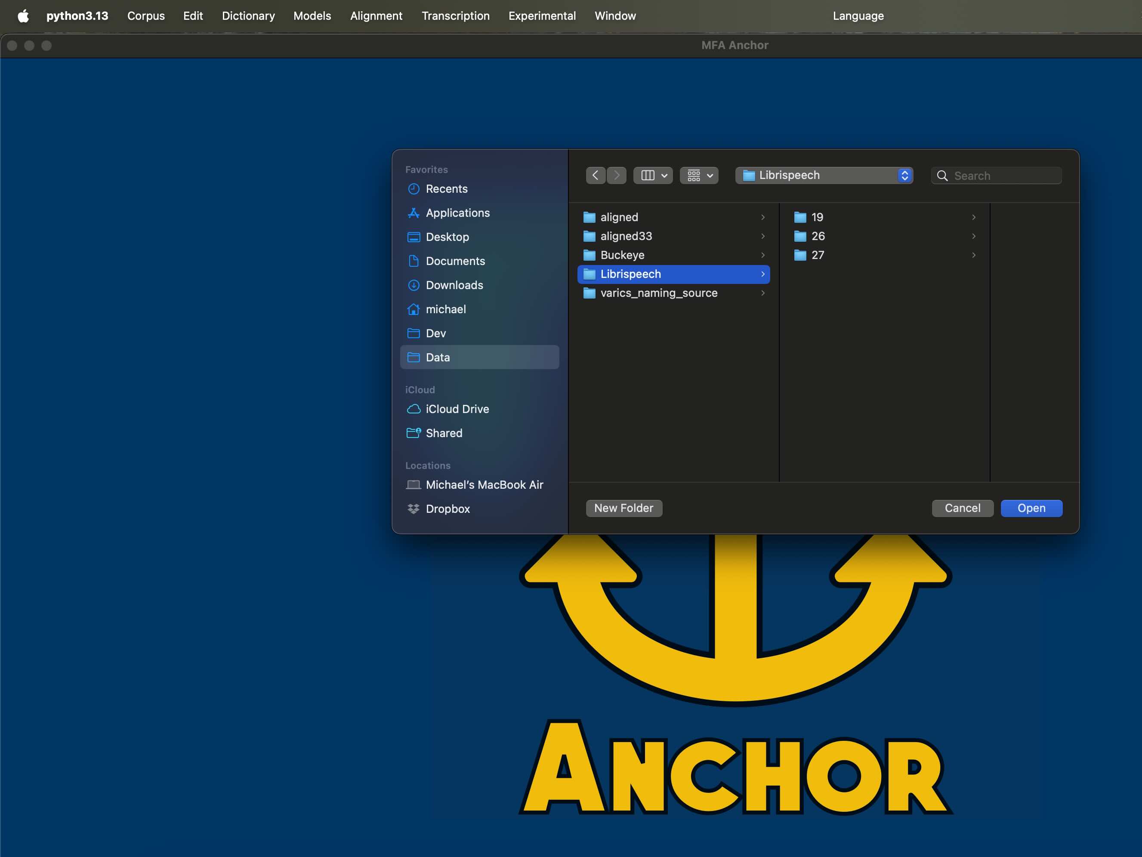
Task: Select folder 26
Action: (885, 237)
